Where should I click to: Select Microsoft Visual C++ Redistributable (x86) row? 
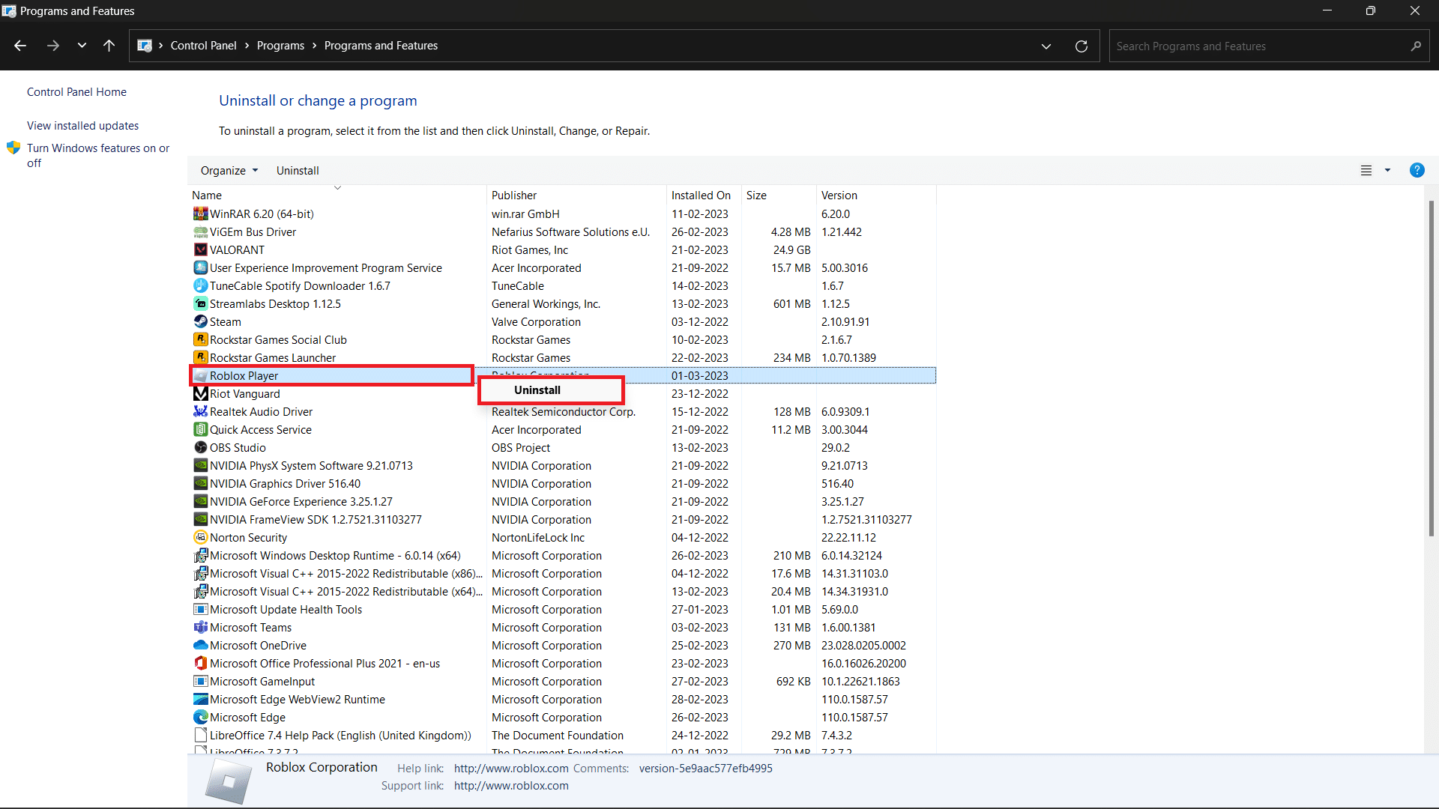[563, 574]
